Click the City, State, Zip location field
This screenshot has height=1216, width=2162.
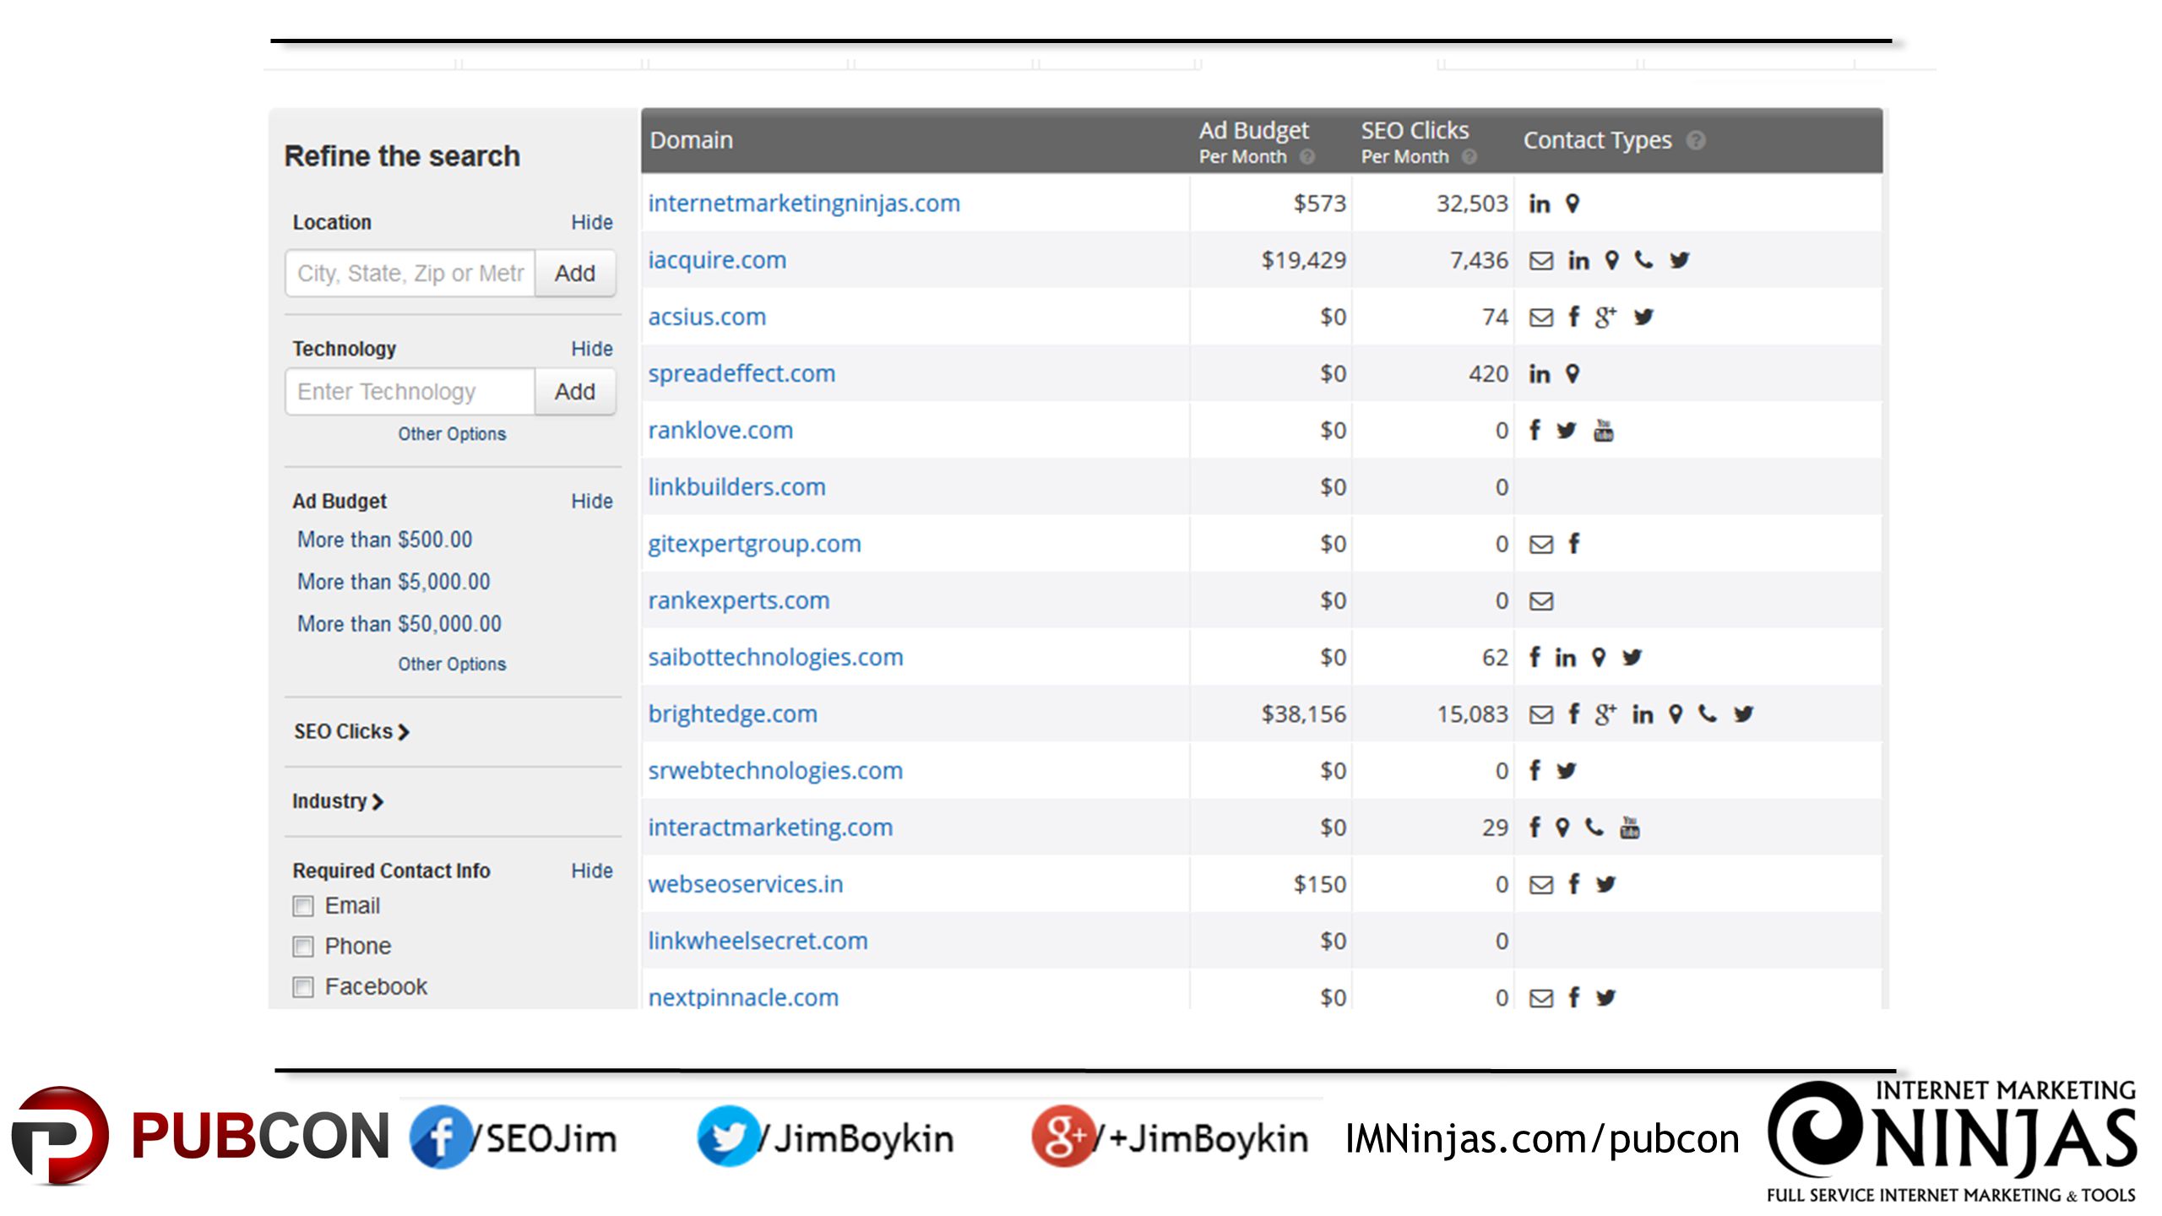(x=410, y=274)
